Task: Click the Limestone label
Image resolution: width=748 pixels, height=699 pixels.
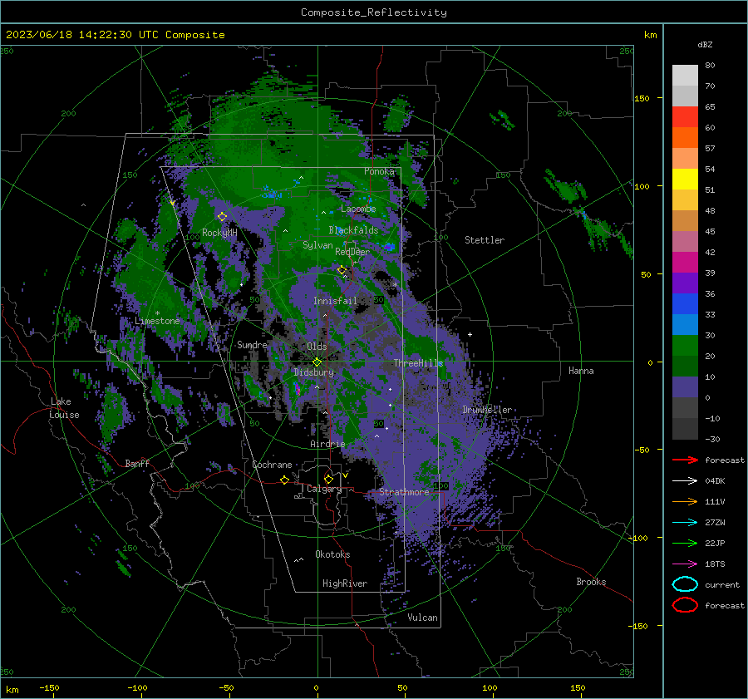Action: [x=157, y=321]
